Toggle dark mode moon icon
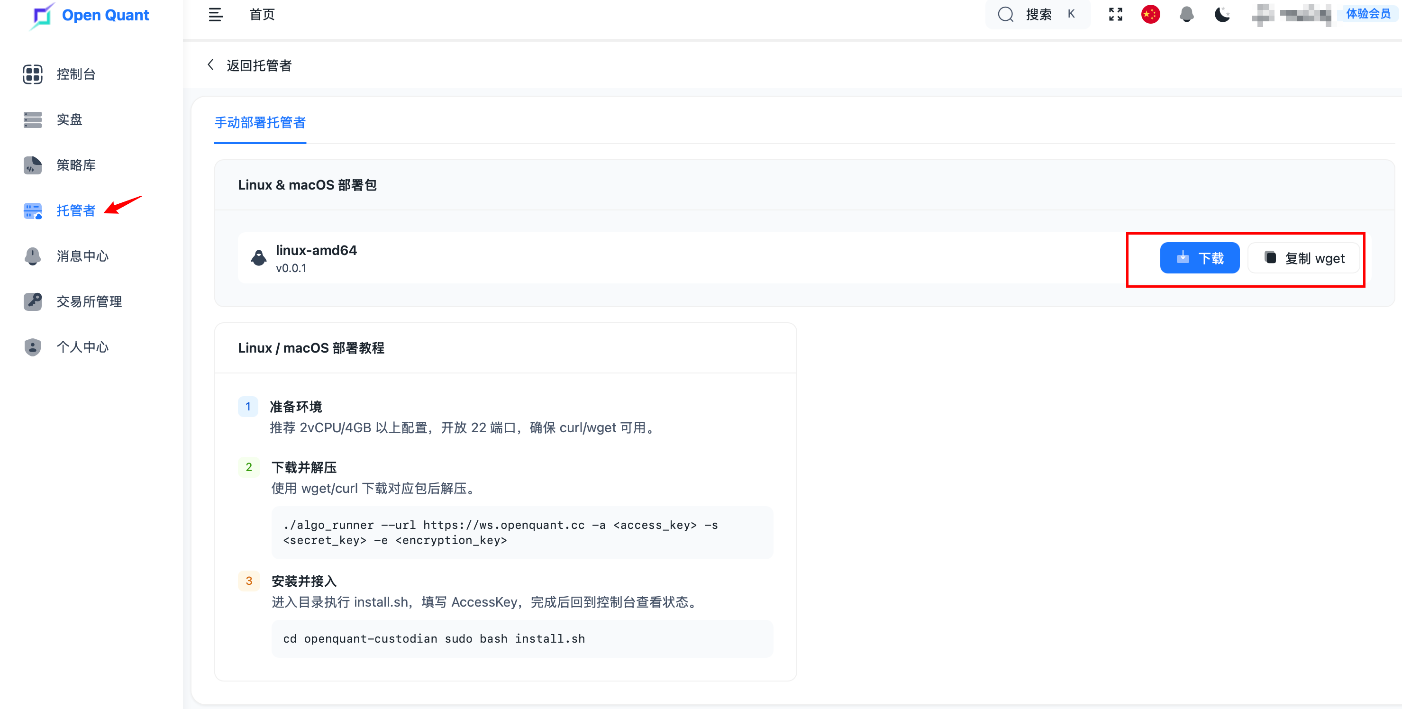This screenshot has width=1402, height=709. pyautogui.click(x=1222, y=15)
